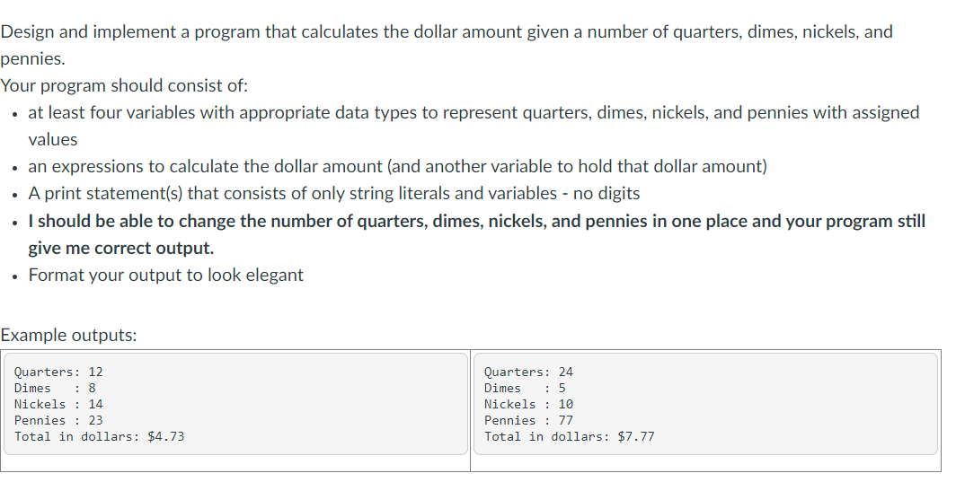
Task: Click the 'Total in dollars: $7.77' line
Action: [570, 436]
